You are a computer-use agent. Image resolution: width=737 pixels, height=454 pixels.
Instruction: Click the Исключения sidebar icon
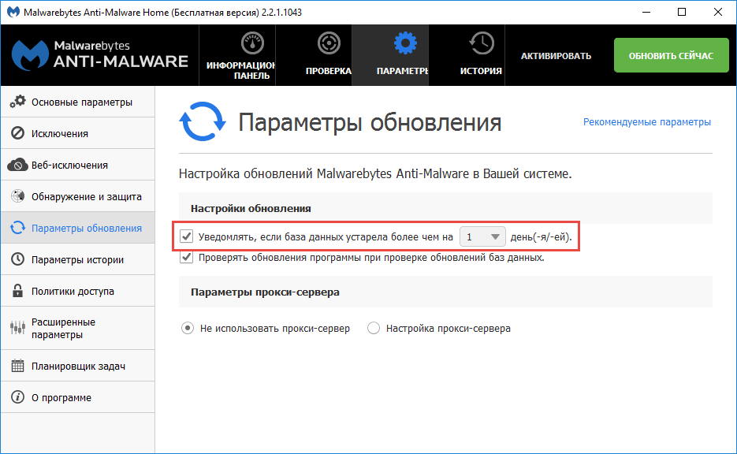click(x=17, y=132)
